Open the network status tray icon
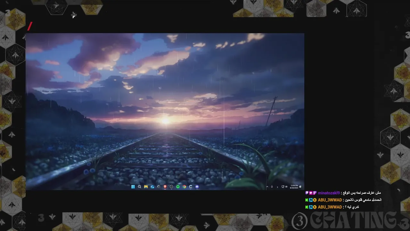410x231 pixels. pos(283,187)
